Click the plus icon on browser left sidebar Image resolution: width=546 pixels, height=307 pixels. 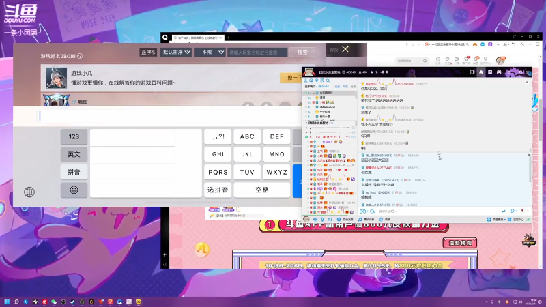point(164,254)
